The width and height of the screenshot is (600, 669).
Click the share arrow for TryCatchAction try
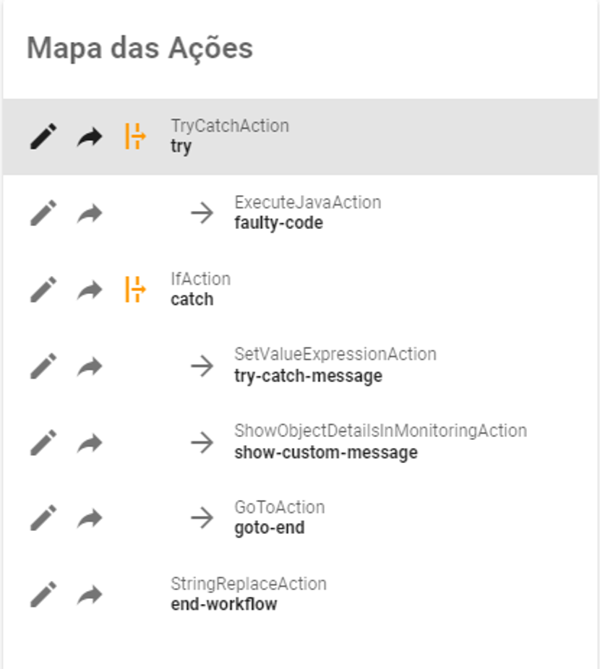pos(90,137)
